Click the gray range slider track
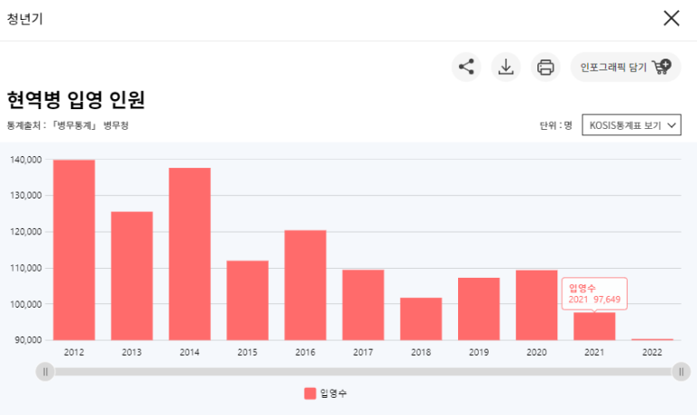Image resolution: width=697 pixels, height=415 pixels. pos(362,372)
